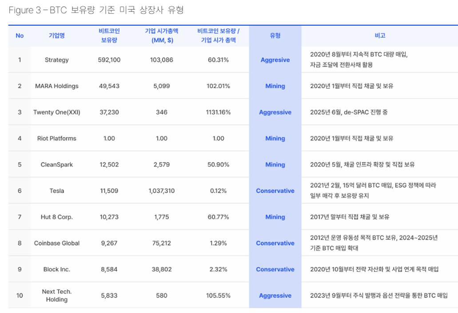This screenshot has height=313, width=458.
Task: Click the Aggresive label in Strategy row
Action: click(x=275, y=60)
